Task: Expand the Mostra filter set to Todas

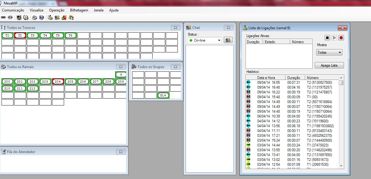Action: [329, 52]
